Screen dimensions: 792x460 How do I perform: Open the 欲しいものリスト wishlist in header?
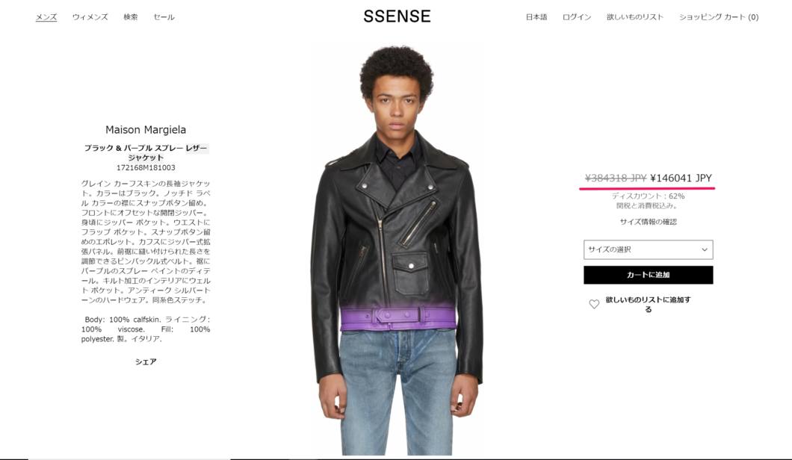635,17
